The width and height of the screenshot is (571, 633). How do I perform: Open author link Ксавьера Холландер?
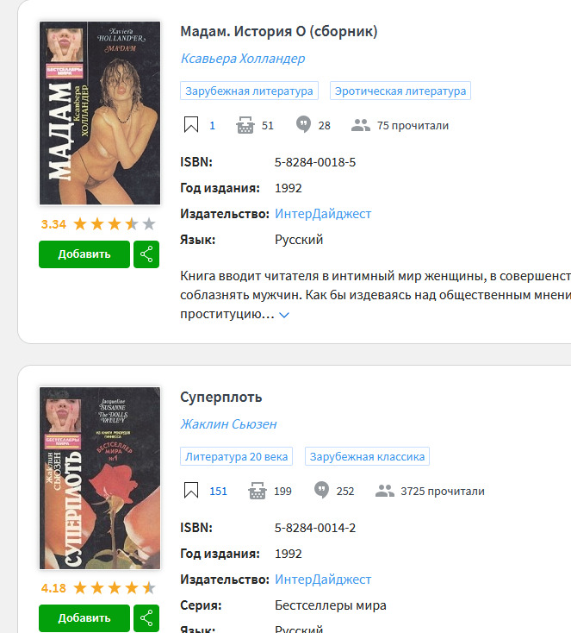click(243, 59)
